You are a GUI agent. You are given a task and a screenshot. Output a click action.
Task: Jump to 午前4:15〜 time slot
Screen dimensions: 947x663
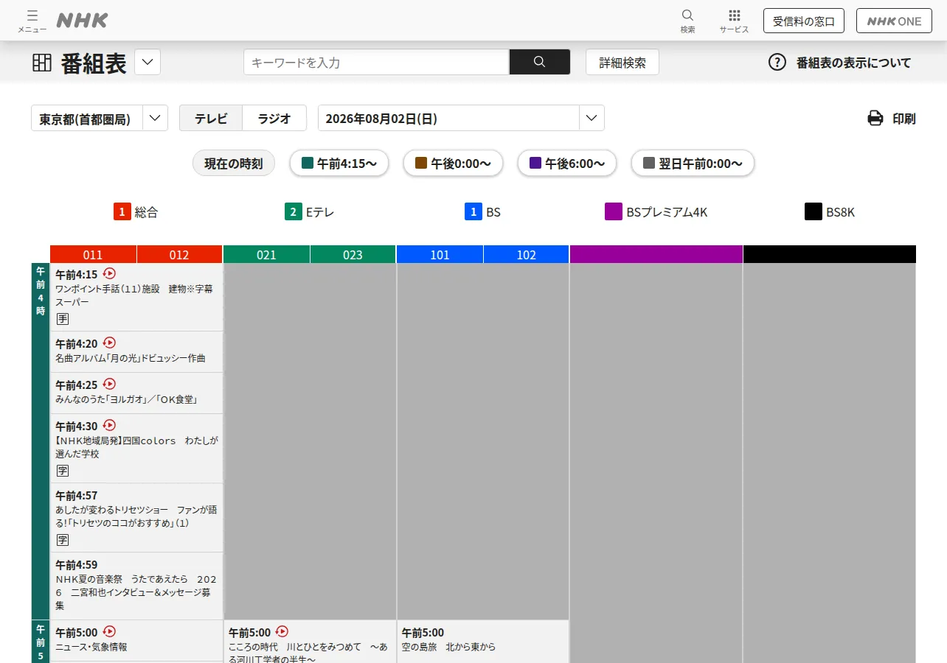point(339,164)
